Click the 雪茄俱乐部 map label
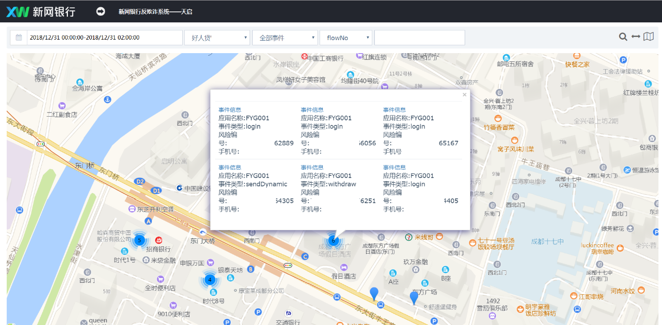The width and height of the screenshot is (662, 325). coord(493,308)
